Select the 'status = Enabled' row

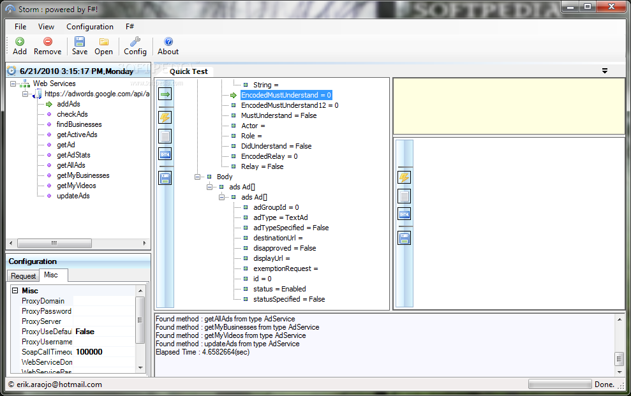[279, 289]
